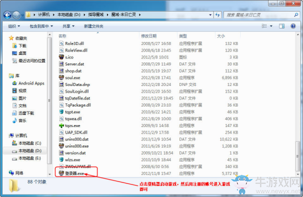The height and width of the screenshot is (197, 303).
Task: Select the soul.exe file icon
Action: coord(61,77)
